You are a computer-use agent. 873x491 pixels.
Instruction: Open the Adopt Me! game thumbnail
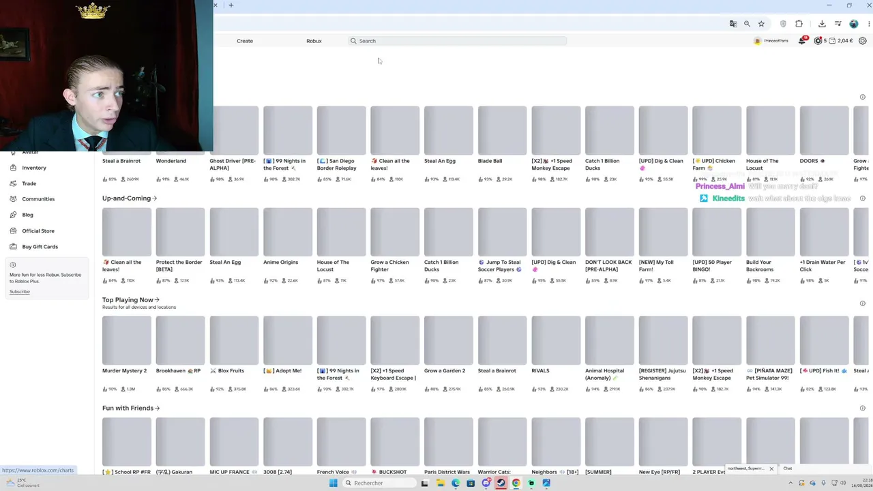[288, 340]
